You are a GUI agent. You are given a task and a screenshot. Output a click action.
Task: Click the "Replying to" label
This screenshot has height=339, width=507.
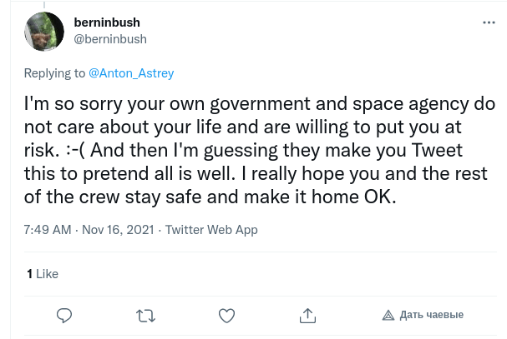pos(54,72)
